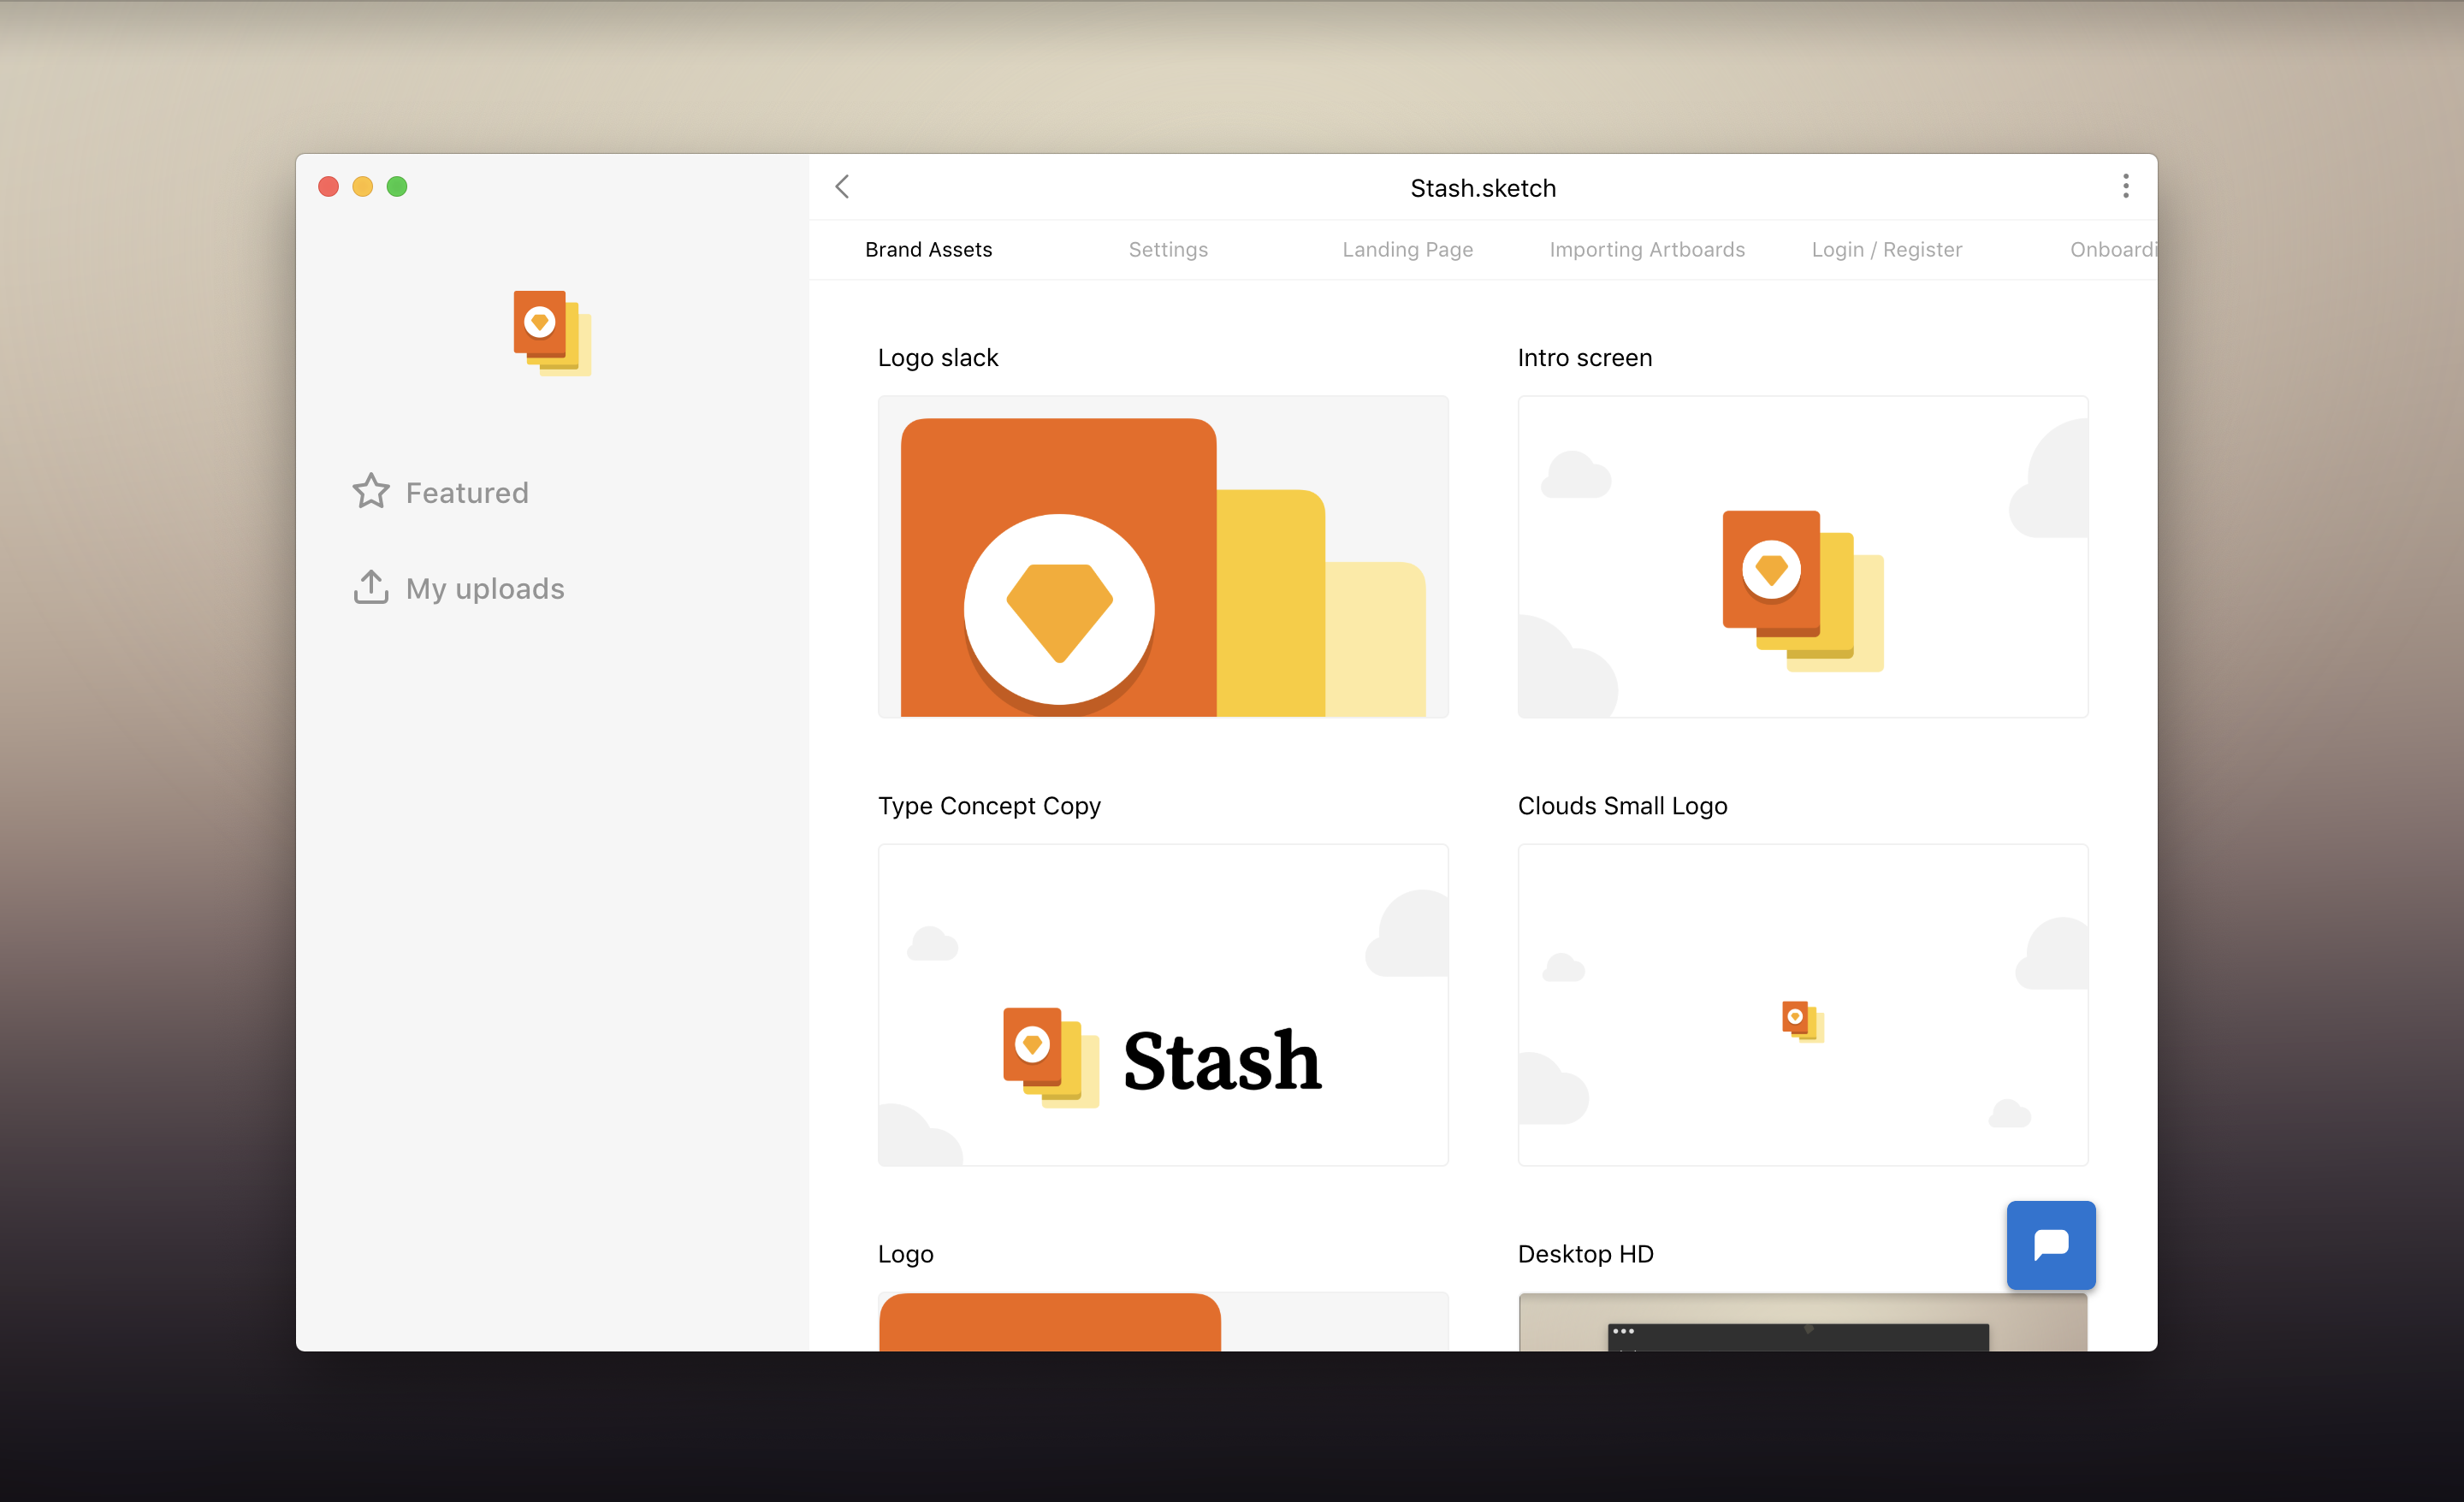Click the My uploads upload icon
This screenshot has height=1502, width=2464.
(371, 587)
